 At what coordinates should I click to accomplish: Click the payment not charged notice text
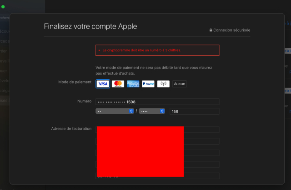pos(154,70)
